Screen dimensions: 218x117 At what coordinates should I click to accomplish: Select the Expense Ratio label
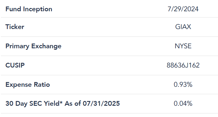click(x=28, y=84)
